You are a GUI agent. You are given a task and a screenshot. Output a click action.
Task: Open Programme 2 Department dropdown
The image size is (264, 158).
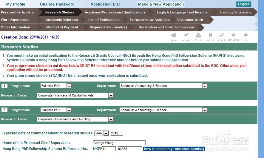tap(163, 110)
